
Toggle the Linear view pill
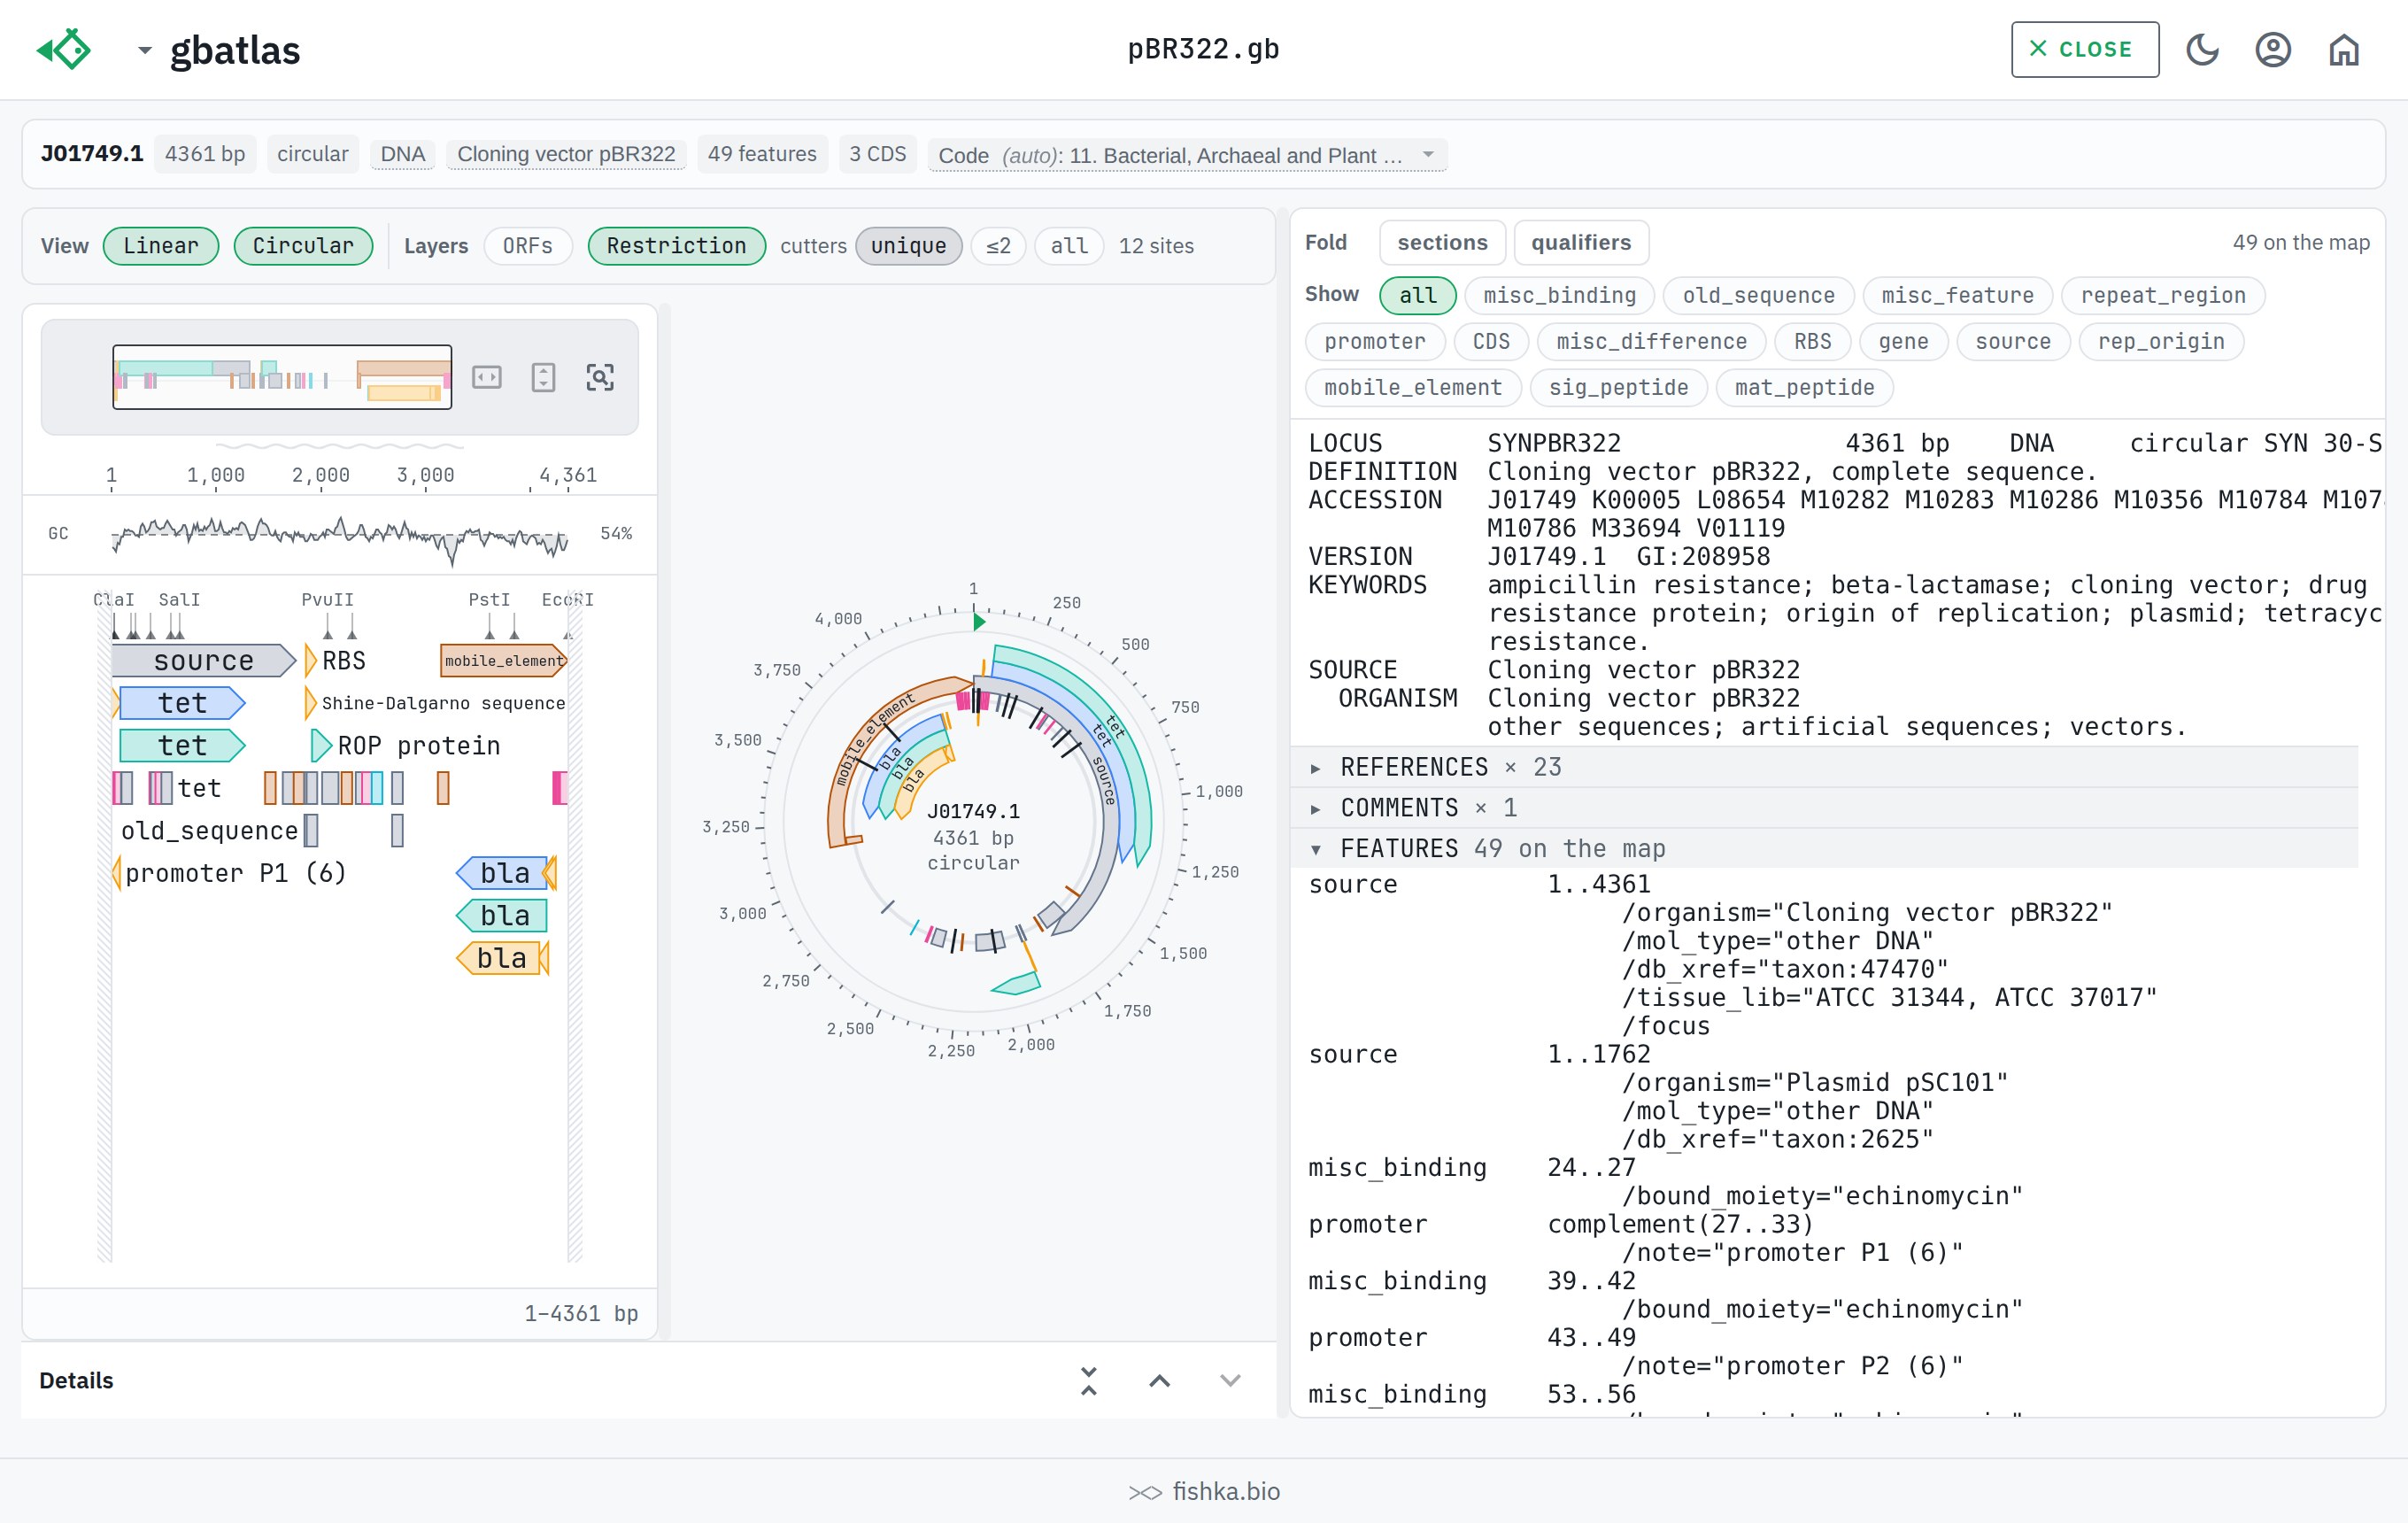pos(161,246)
